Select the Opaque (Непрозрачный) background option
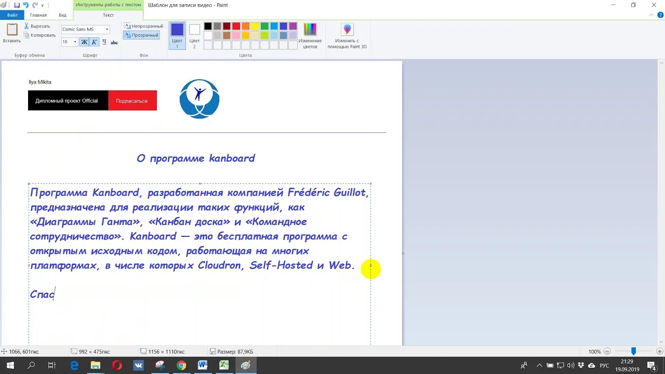Screen dimensions: 665x374 tap(143, 26)
